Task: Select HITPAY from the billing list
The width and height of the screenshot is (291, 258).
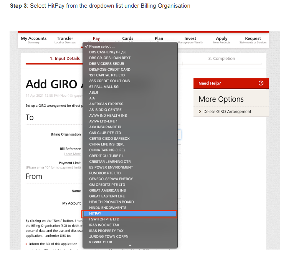Action: point(130,213)
